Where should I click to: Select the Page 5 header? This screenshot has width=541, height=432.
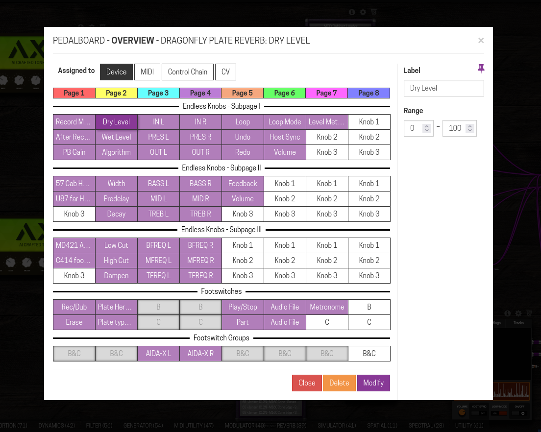(x=243, y=93)
